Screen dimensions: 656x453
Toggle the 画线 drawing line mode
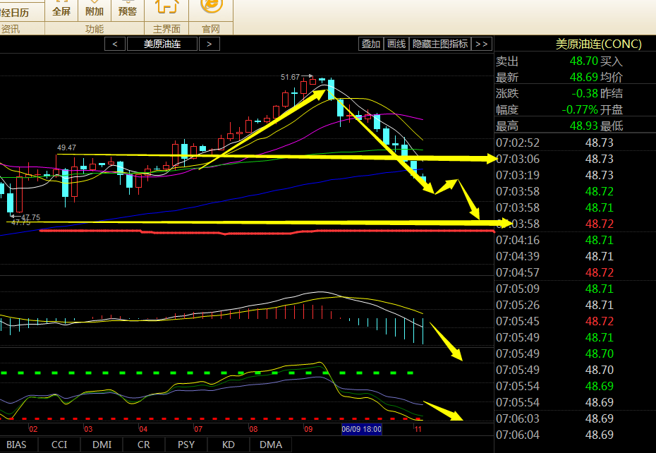pos(396,44)
